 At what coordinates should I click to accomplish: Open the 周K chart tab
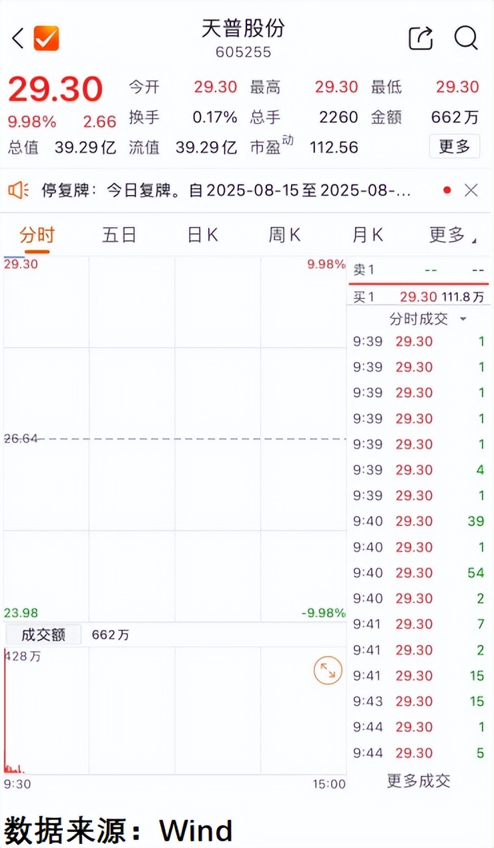click(x=285, y=235)
